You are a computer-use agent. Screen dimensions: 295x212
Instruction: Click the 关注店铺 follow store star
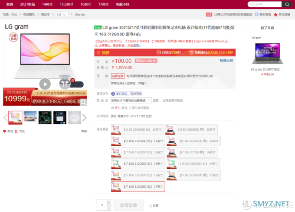pyautogui.click(x=276, y=14)
